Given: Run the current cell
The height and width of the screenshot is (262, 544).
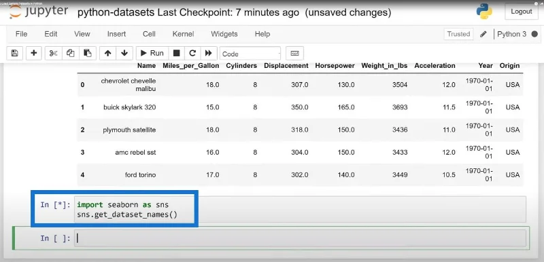Looking at the screenshot, I should click(152, 54).
